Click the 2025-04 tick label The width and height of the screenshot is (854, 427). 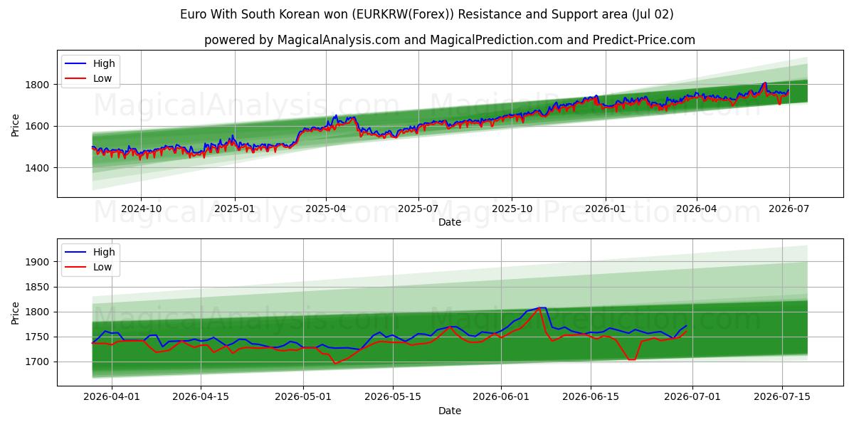click(x=326, y=209)
